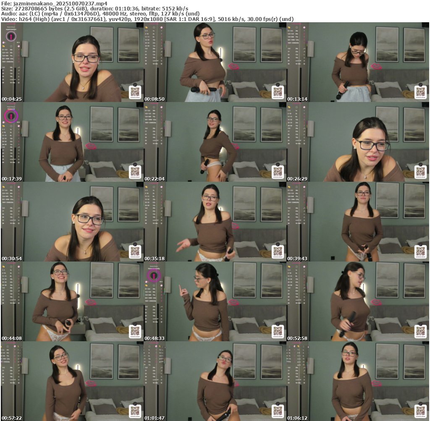Screen dimensions: 430x421
Task: Open the frame thumbnail timestamped 00:13:14
Action: pyautogui.click(x=358, y=62)
